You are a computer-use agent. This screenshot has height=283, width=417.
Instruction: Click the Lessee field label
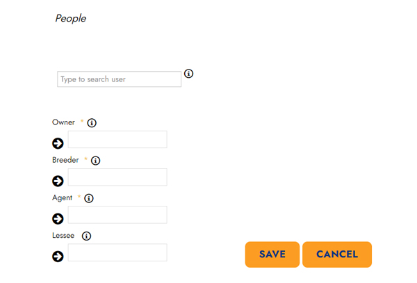tap(63, 236)
